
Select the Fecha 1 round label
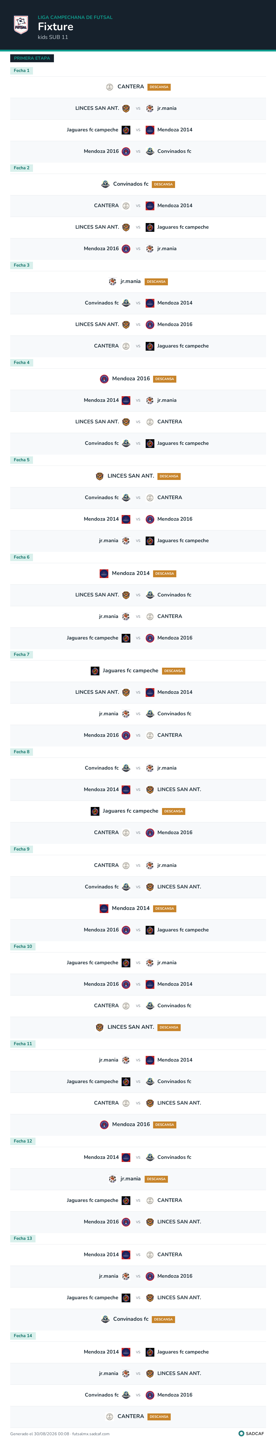pyautogui.click(x=21, y=70)
